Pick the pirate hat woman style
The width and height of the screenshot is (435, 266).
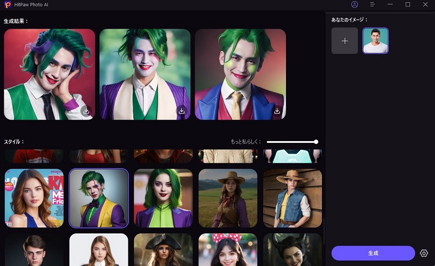(x=163, y=250)
